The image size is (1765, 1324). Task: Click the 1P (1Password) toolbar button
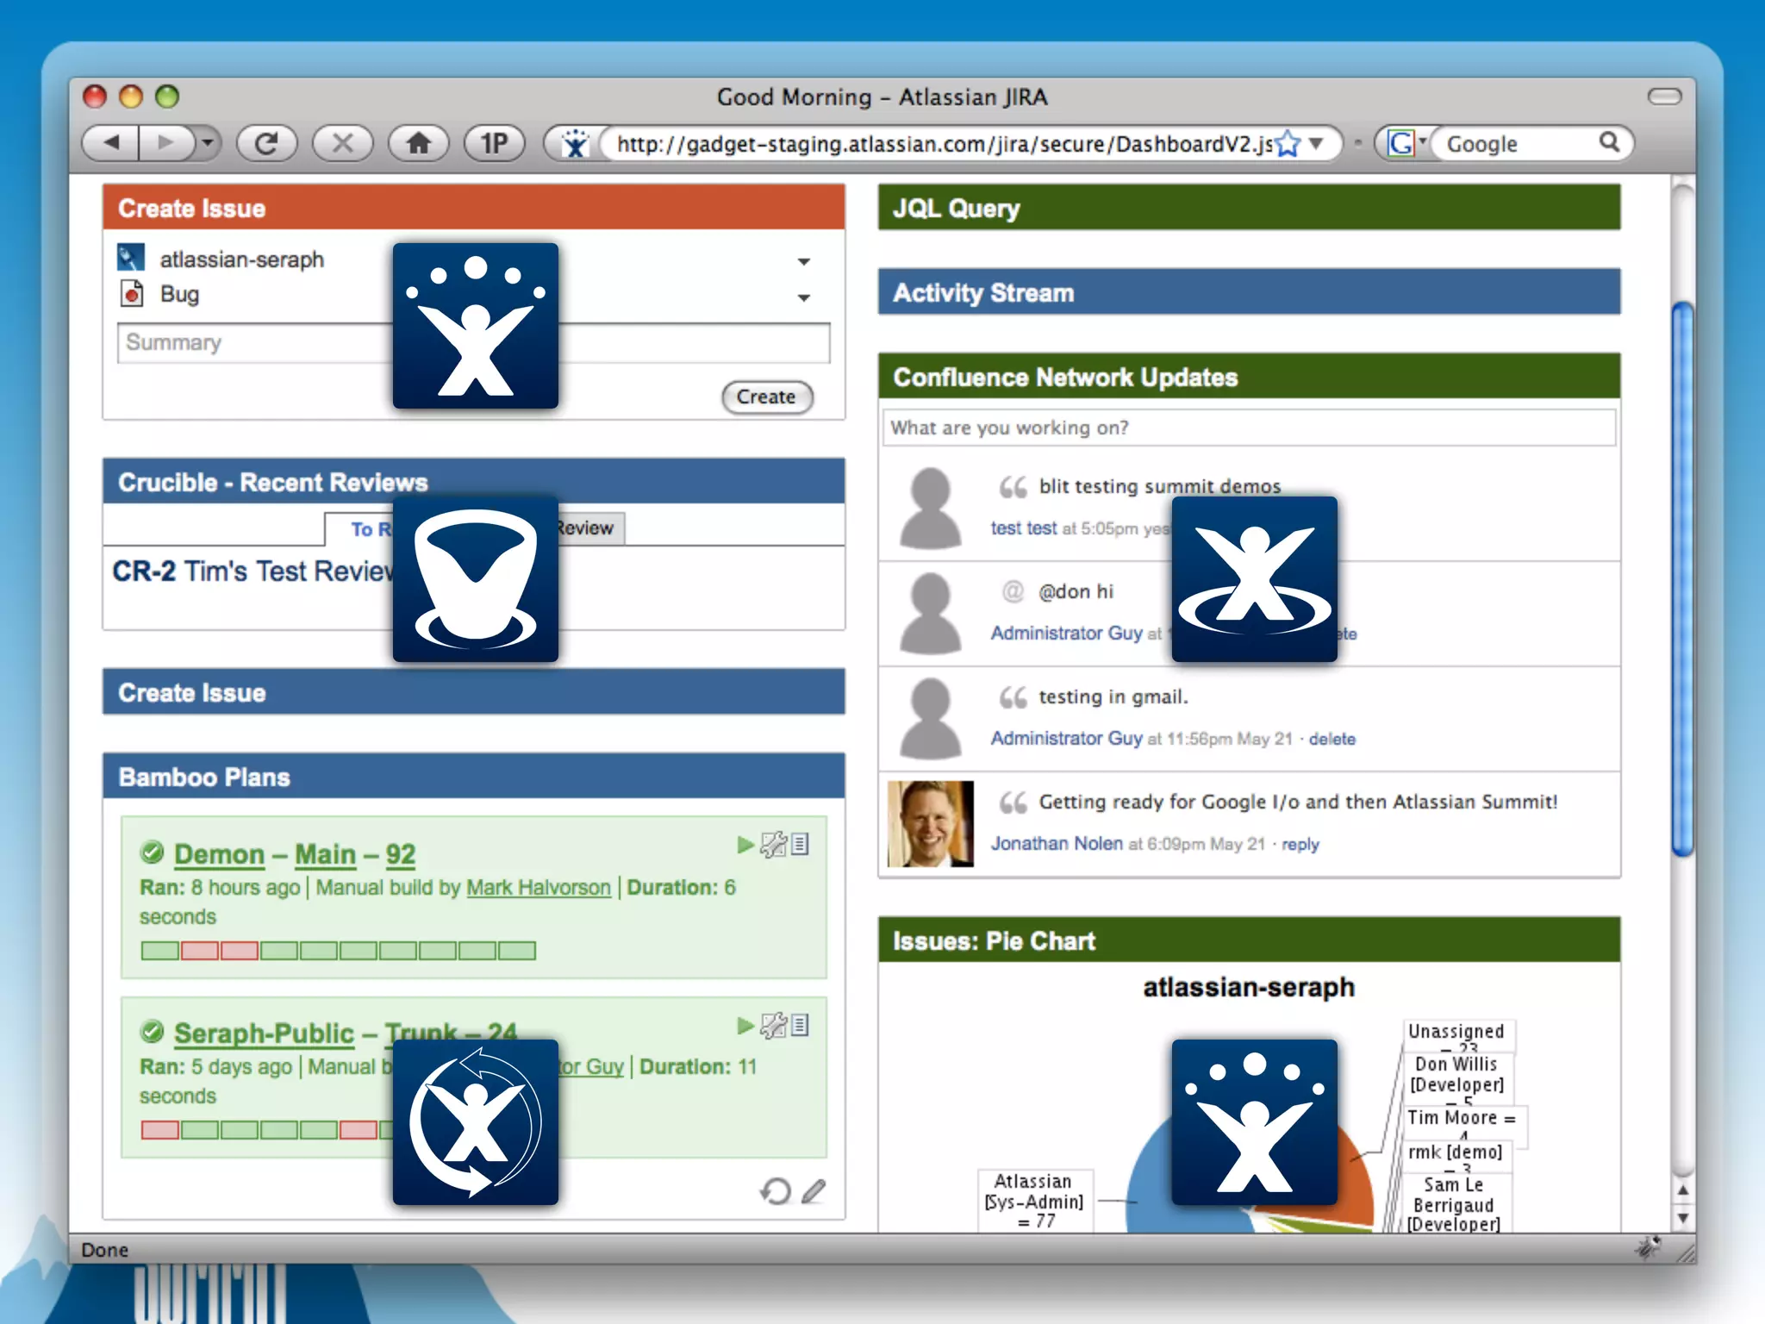[x=494, y=143]
